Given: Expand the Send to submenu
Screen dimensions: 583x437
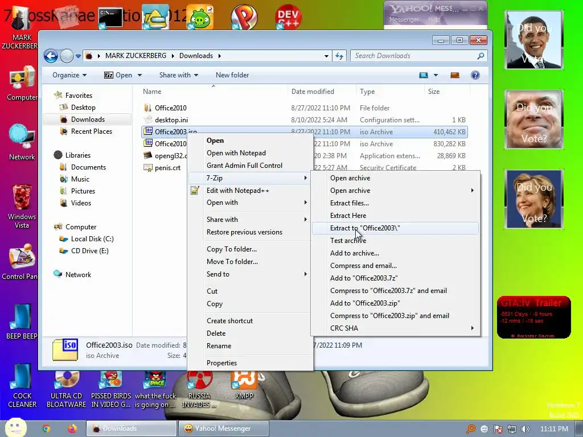Looking at the screenshot, I should click(x=251, y=274).
